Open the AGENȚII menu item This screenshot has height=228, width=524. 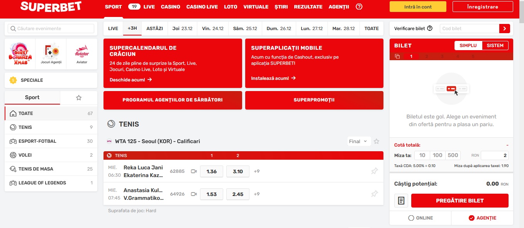[x=339, y=7]
